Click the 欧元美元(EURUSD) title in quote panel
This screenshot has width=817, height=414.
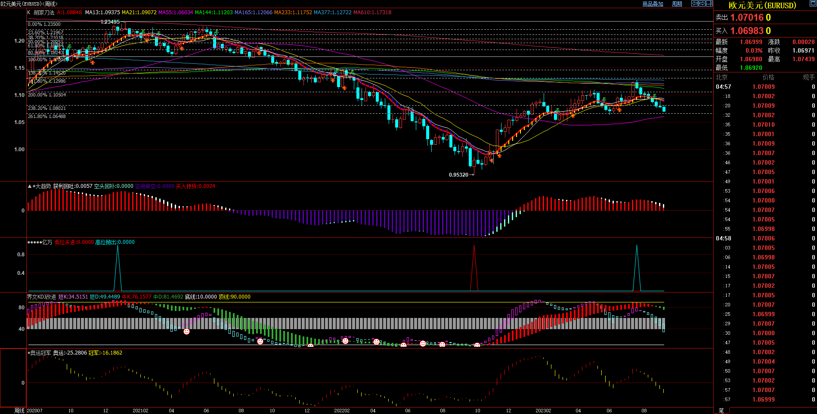[x=762, y=5]
